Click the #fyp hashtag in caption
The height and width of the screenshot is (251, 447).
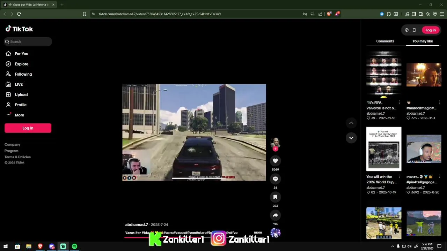[x=233, y=233]
